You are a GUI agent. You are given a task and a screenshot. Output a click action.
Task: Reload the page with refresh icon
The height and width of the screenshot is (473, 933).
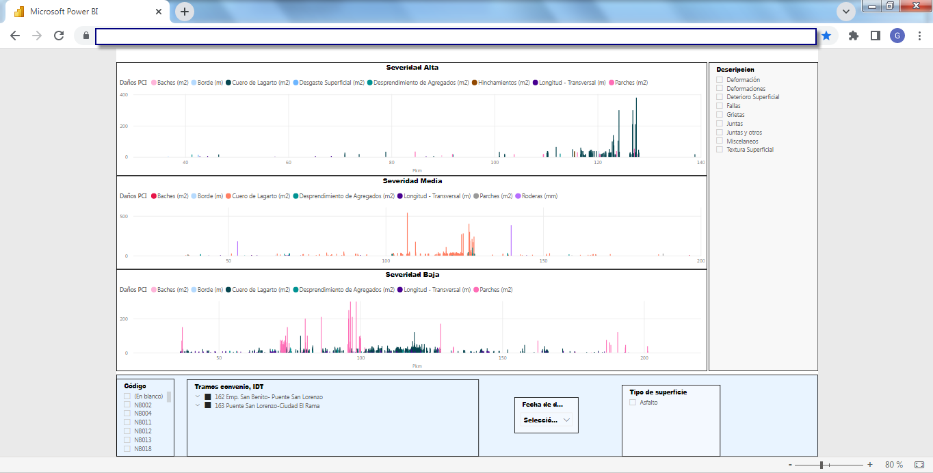tap(59, 36)
